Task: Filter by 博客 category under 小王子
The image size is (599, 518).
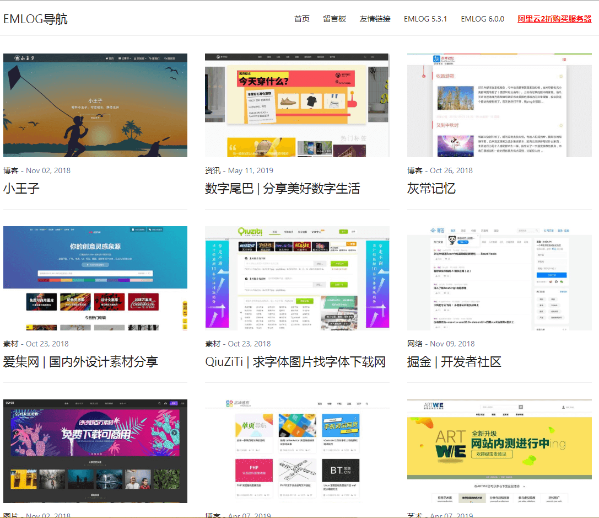Action: pyautogui.click(x=11, y=170)
